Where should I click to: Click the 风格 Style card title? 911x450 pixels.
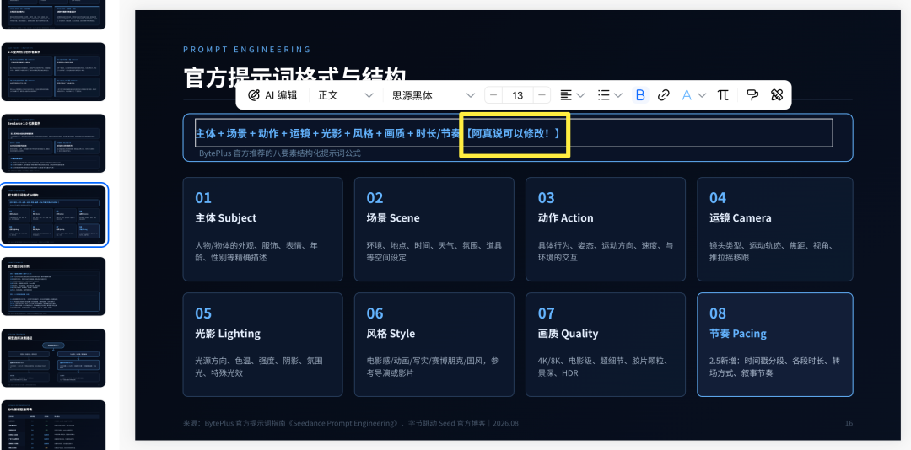(x=391, y=334)
